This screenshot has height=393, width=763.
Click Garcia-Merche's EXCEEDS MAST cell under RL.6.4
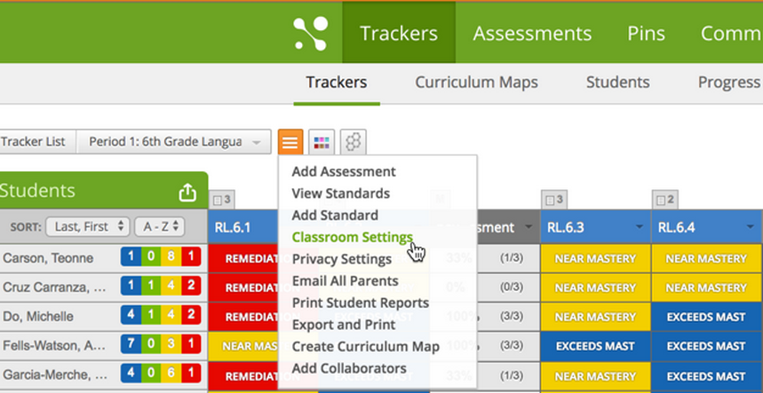(x=706, y=375)
